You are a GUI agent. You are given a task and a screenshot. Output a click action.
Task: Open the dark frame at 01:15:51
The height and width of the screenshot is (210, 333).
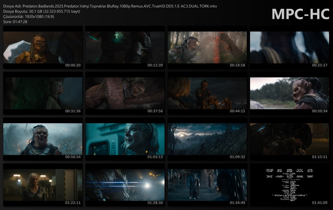coord(289,139)
